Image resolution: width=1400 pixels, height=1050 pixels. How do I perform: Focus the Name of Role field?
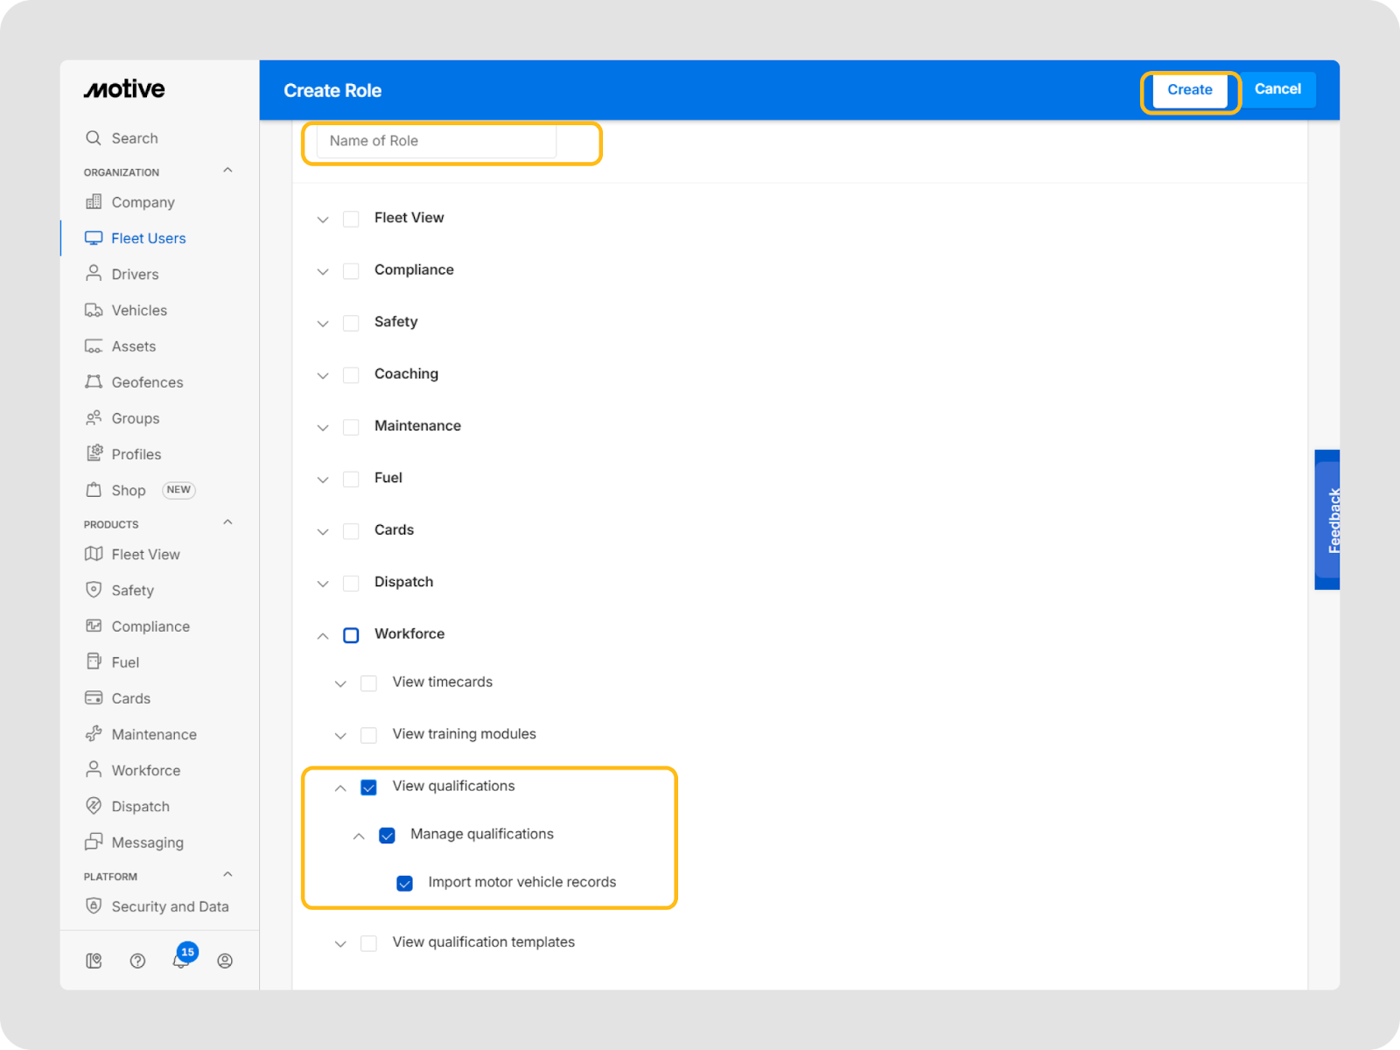pos(437,141)
